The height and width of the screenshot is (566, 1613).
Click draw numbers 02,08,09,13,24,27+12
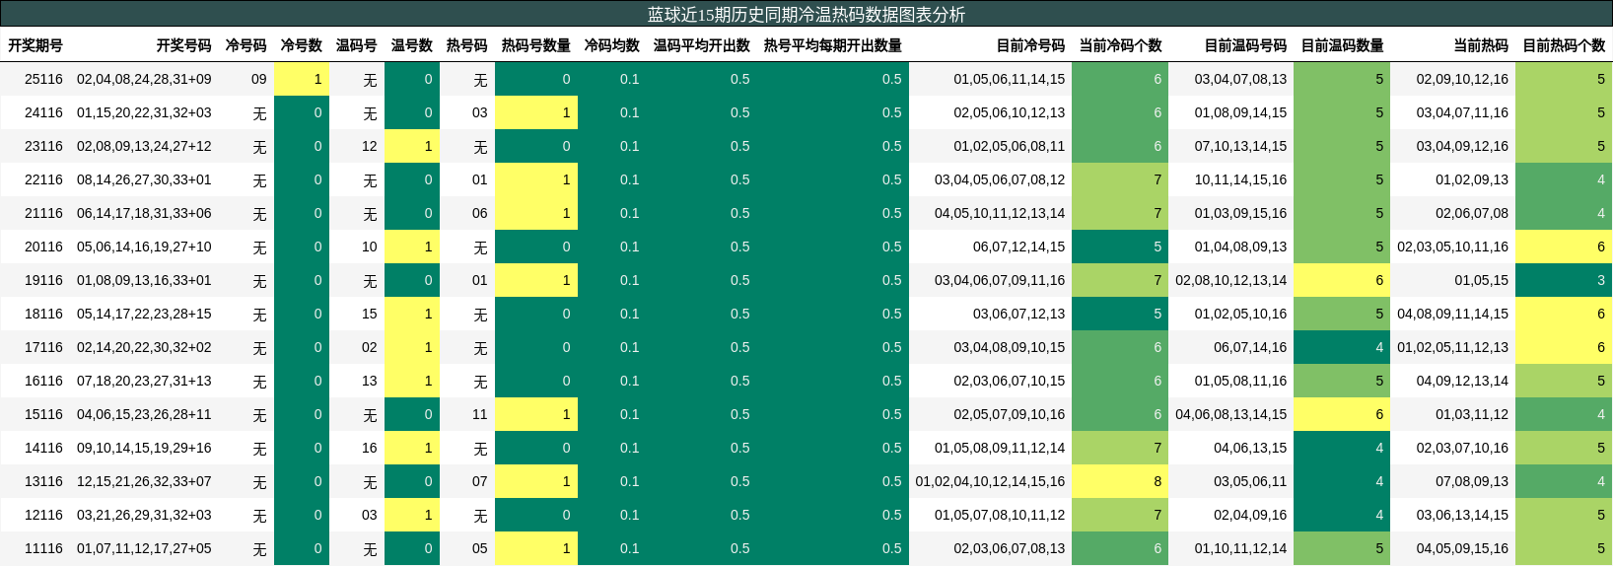144,146
